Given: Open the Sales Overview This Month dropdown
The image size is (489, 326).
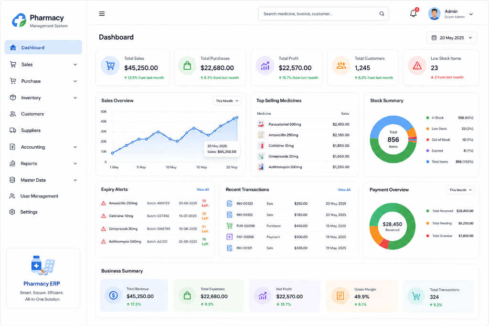Looking at the screenshot, I should tap(227, 101).
